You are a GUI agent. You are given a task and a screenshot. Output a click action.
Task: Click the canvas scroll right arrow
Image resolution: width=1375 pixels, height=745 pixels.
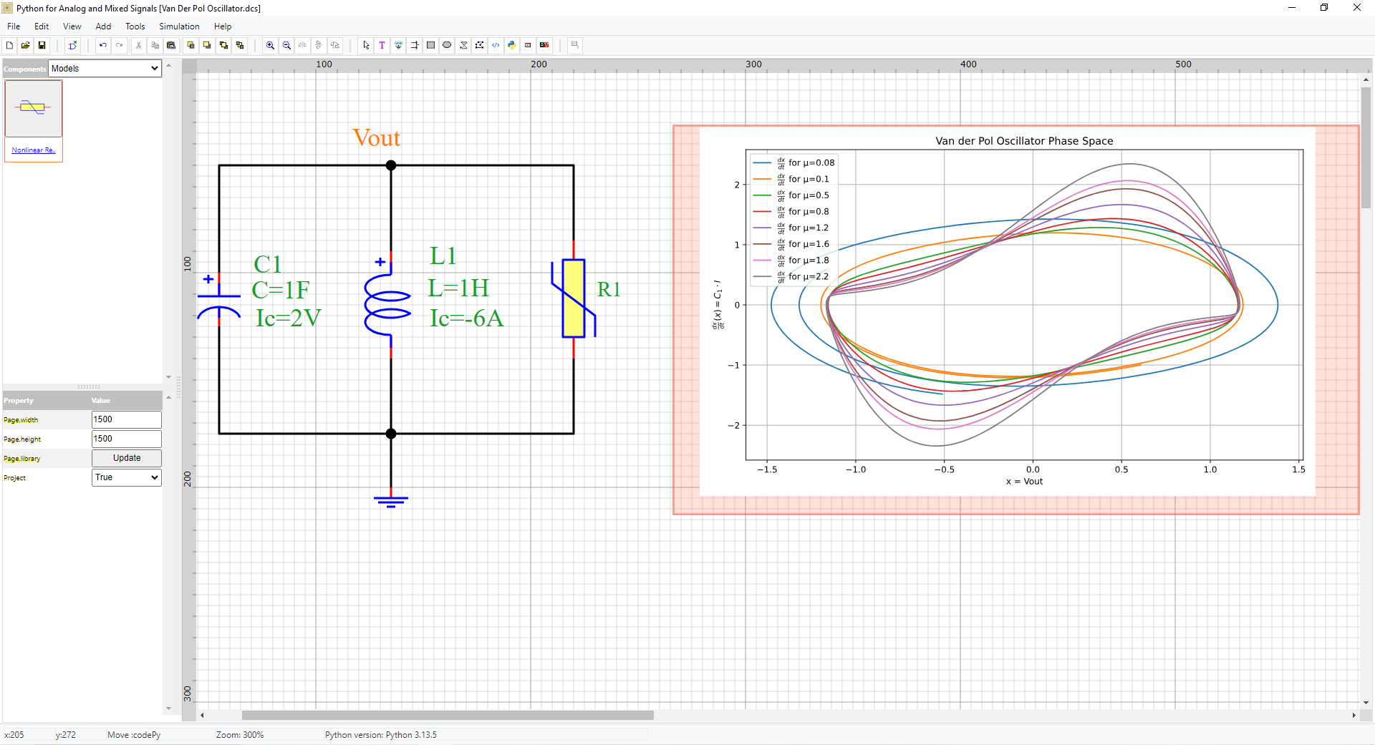tap(1354, 715)
